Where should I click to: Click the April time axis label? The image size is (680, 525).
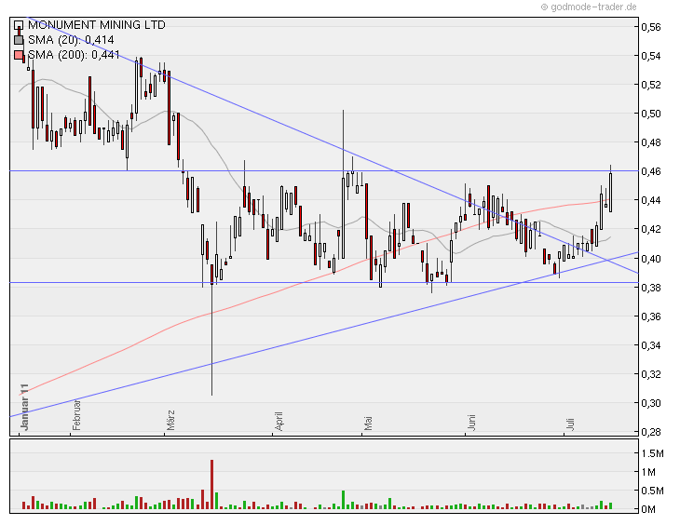[278, 421]
